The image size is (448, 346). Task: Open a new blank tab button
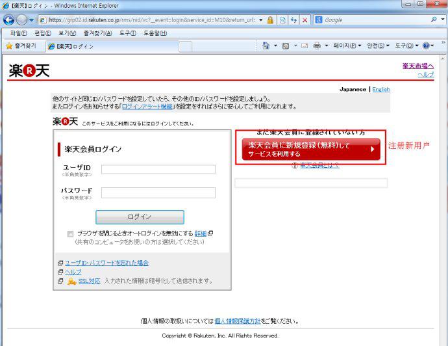(x=186, y=47)
